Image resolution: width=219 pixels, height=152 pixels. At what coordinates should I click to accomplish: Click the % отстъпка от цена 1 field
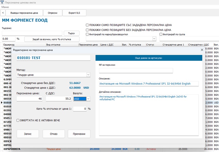(80, 109)
